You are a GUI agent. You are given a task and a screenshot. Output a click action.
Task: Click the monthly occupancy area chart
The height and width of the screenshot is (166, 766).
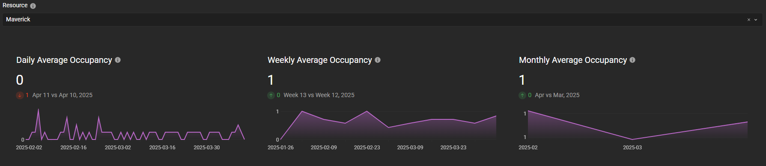coord(638,124)
